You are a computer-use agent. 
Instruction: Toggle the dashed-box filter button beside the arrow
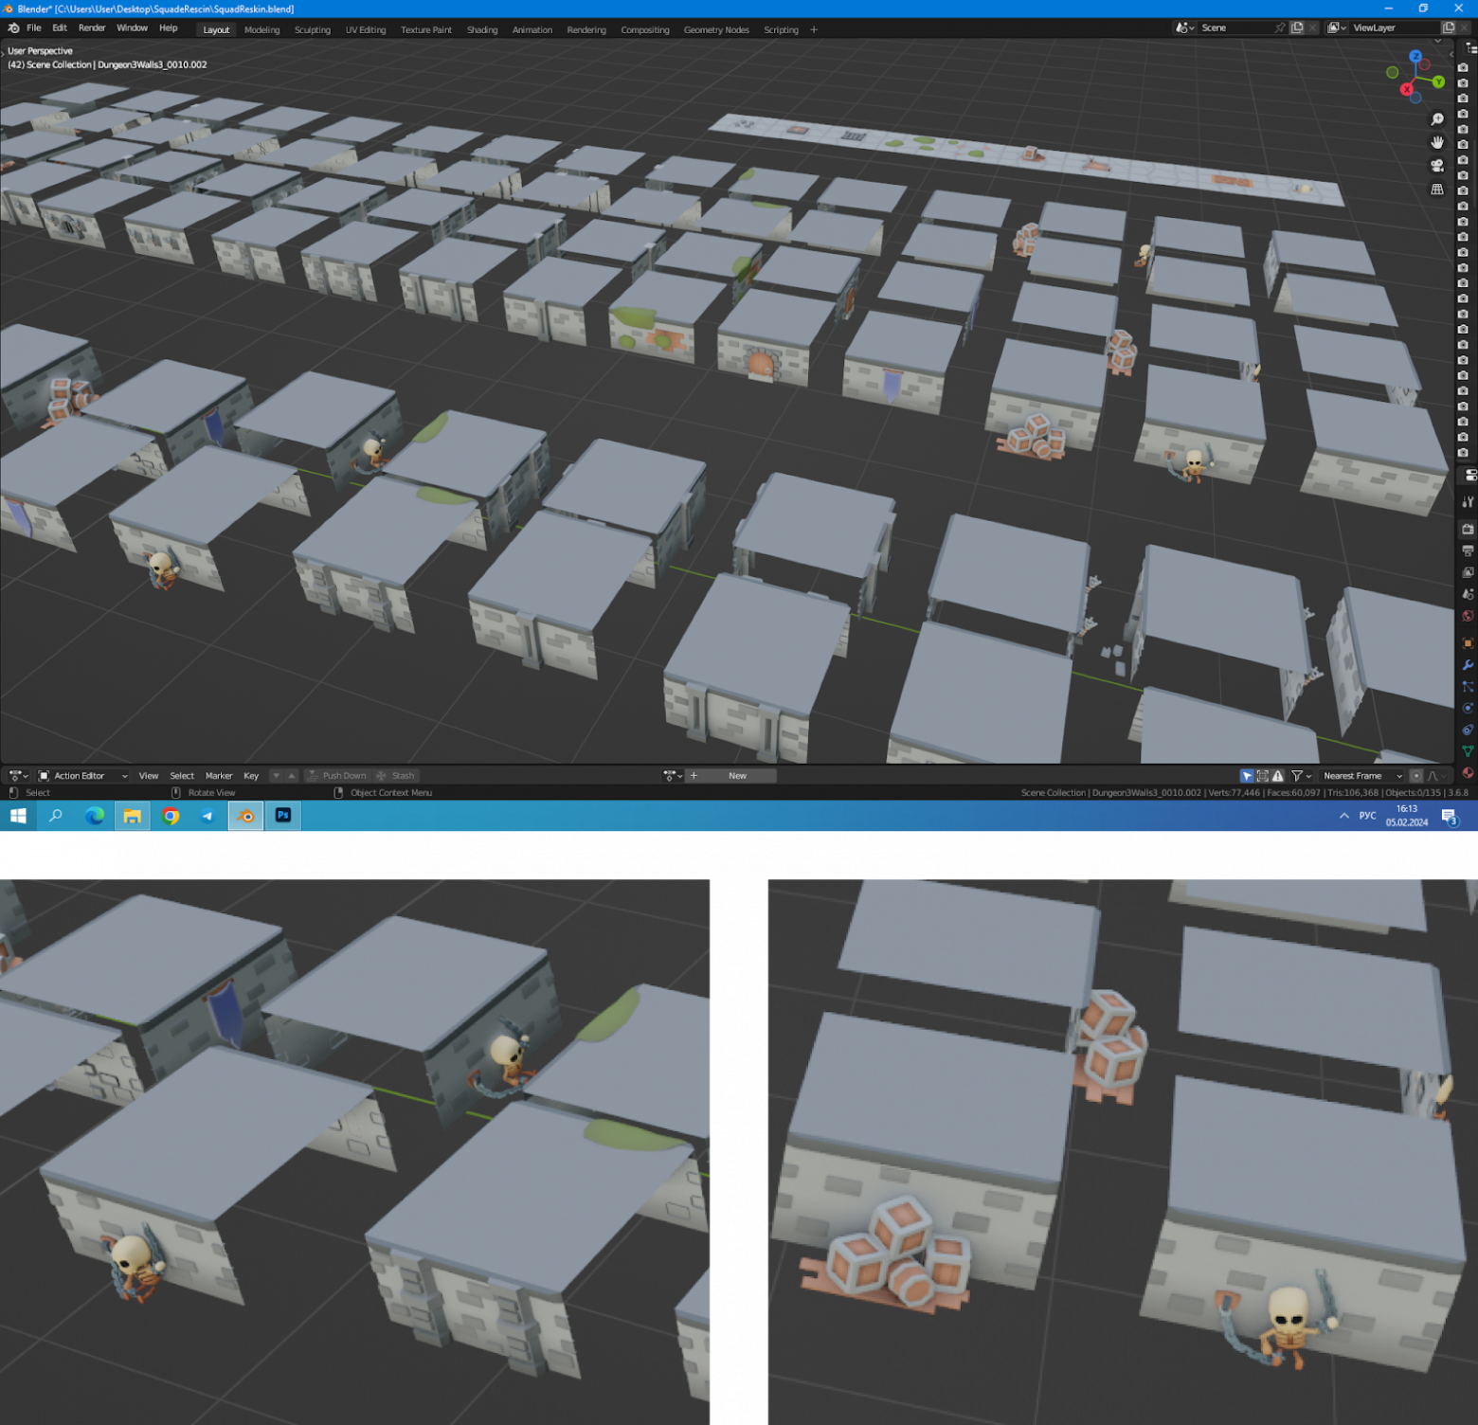[1262, 776]
